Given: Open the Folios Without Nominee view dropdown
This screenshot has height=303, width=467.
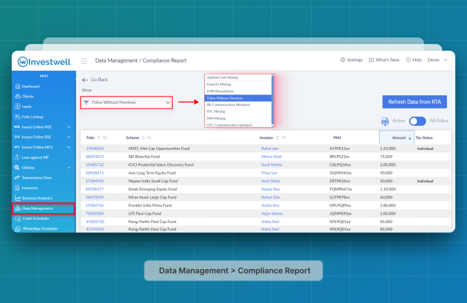Looking at the screenshot, I should click(127, 103).
